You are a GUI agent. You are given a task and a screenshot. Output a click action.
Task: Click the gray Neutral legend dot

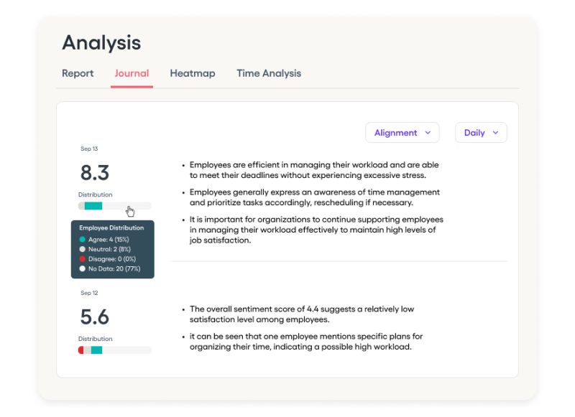tap(83, 249)
